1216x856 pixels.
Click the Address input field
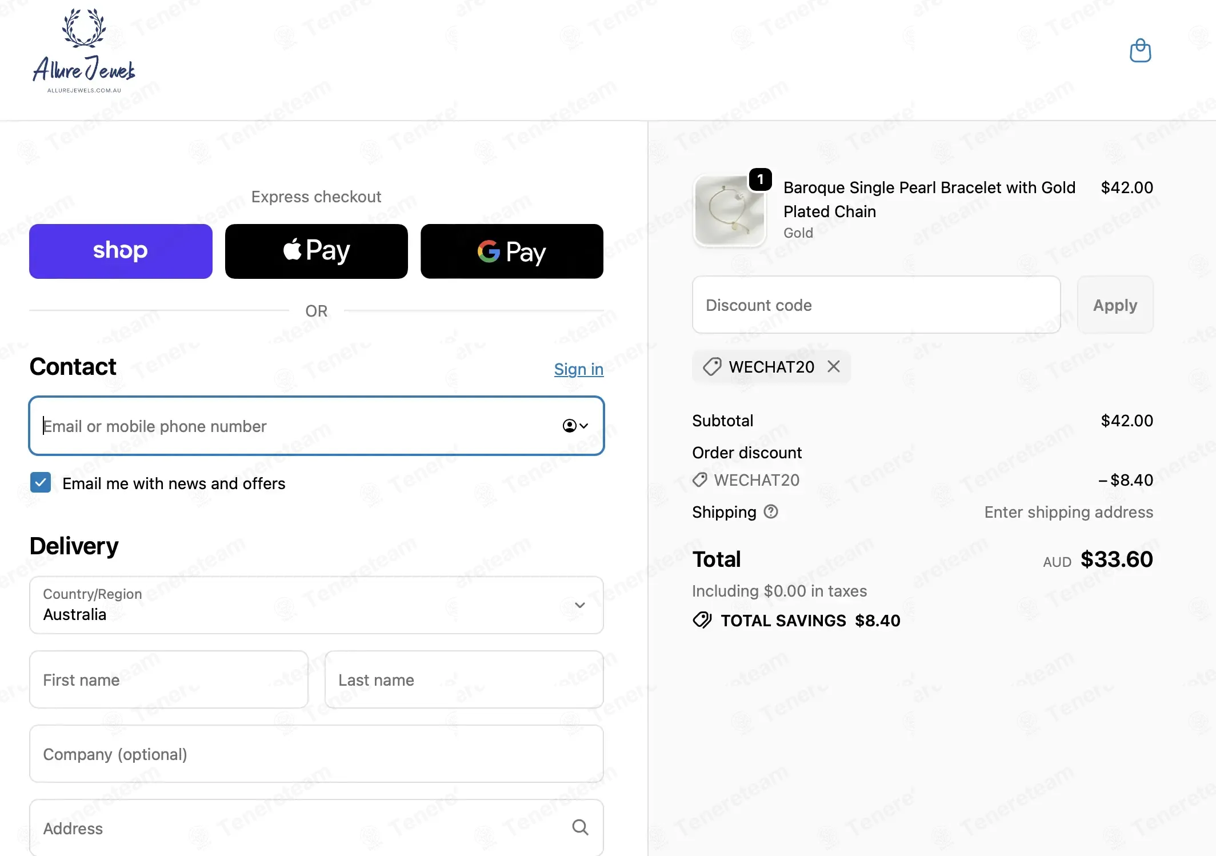tap(317, 828)
